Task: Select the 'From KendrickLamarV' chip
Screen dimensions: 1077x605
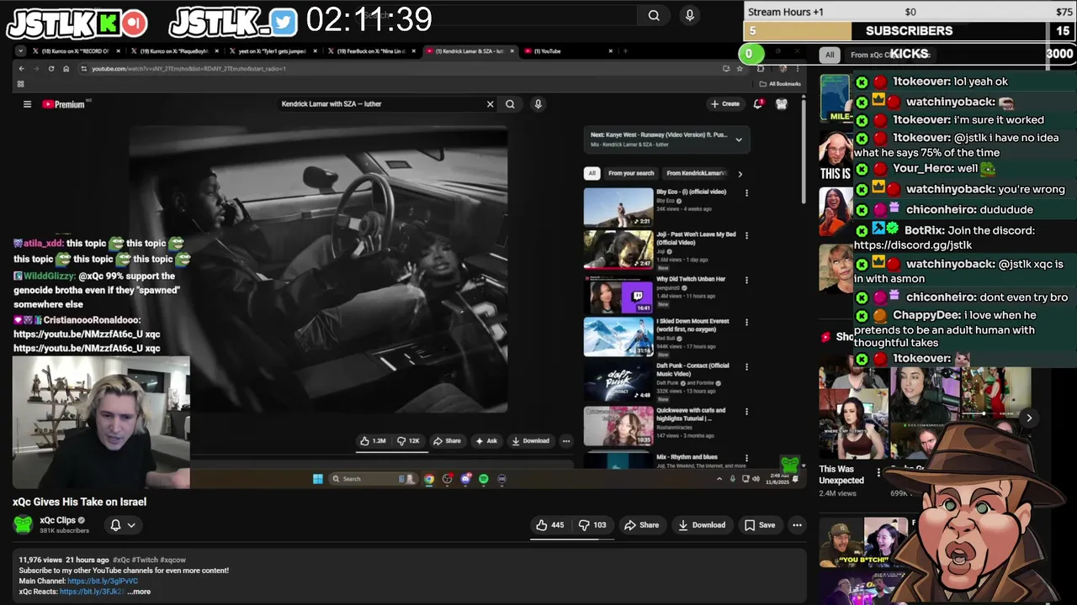Action: pyautogui.click(x=696, y=173)
